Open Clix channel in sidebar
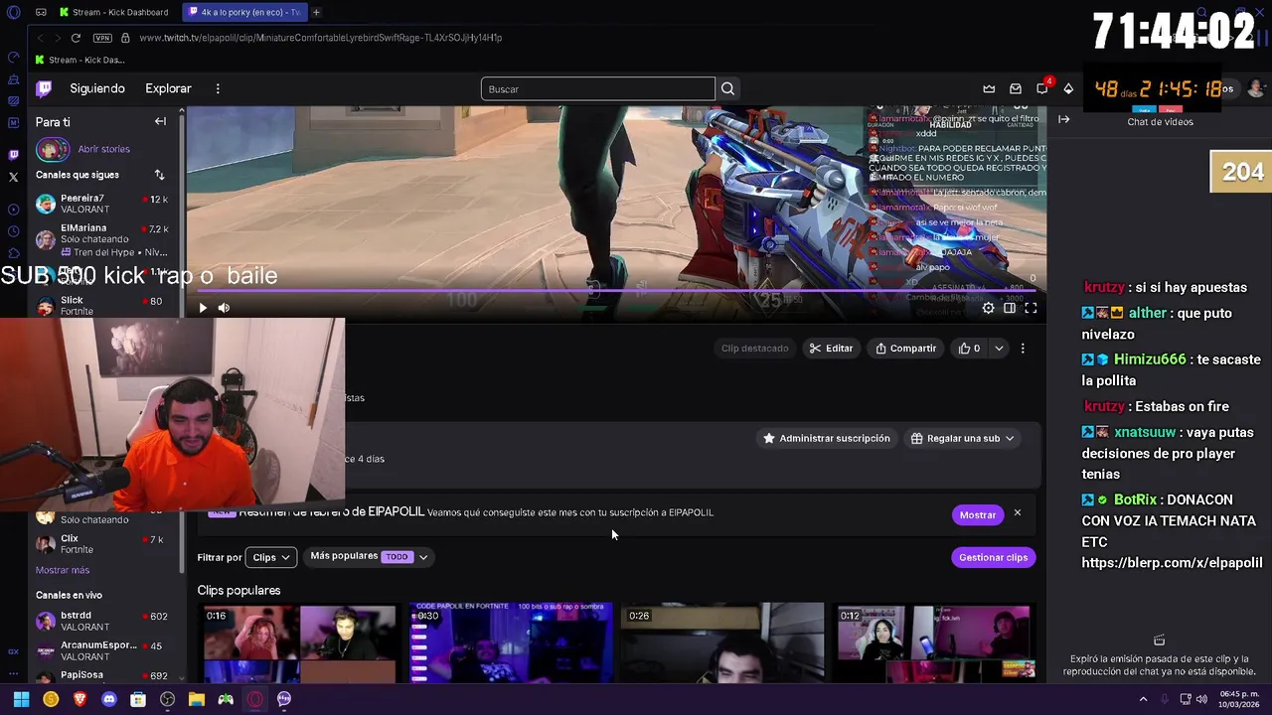The width and height of the screenshot is (1272, 715). pos(102,544)
